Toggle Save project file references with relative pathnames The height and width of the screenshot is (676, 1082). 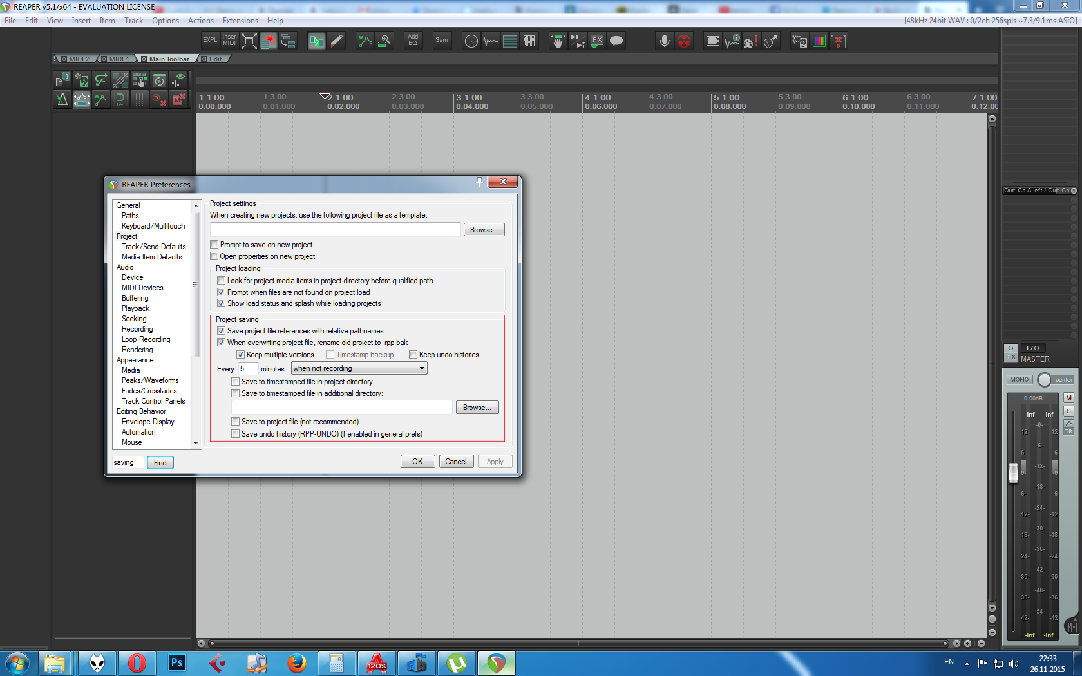pyautogui.click(x=222, y=331)
